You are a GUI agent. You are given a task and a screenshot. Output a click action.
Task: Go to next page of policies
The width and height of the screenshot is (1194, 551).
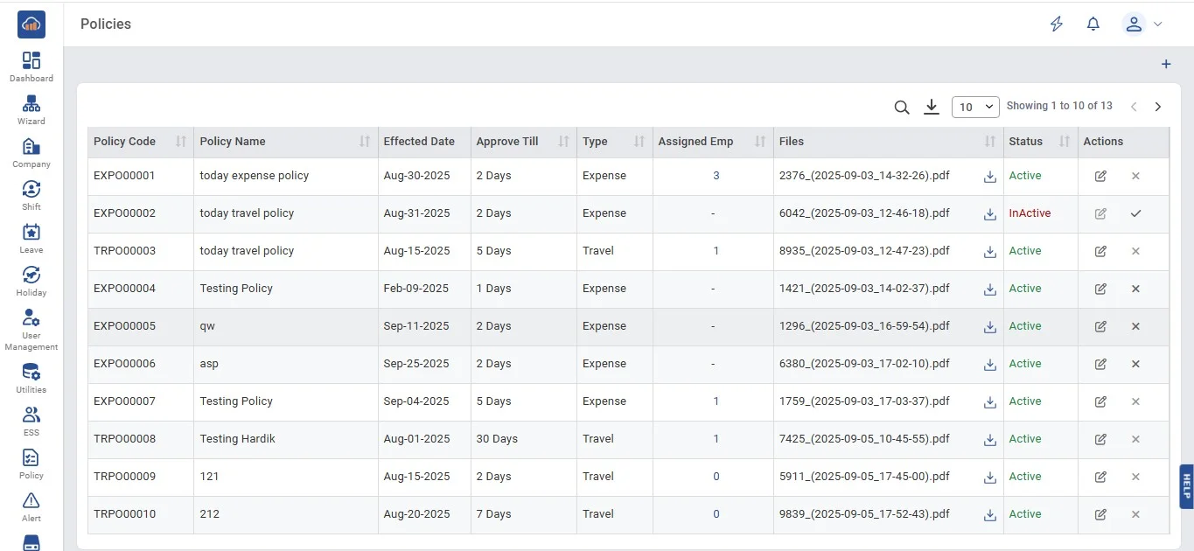coord(1158,107)
